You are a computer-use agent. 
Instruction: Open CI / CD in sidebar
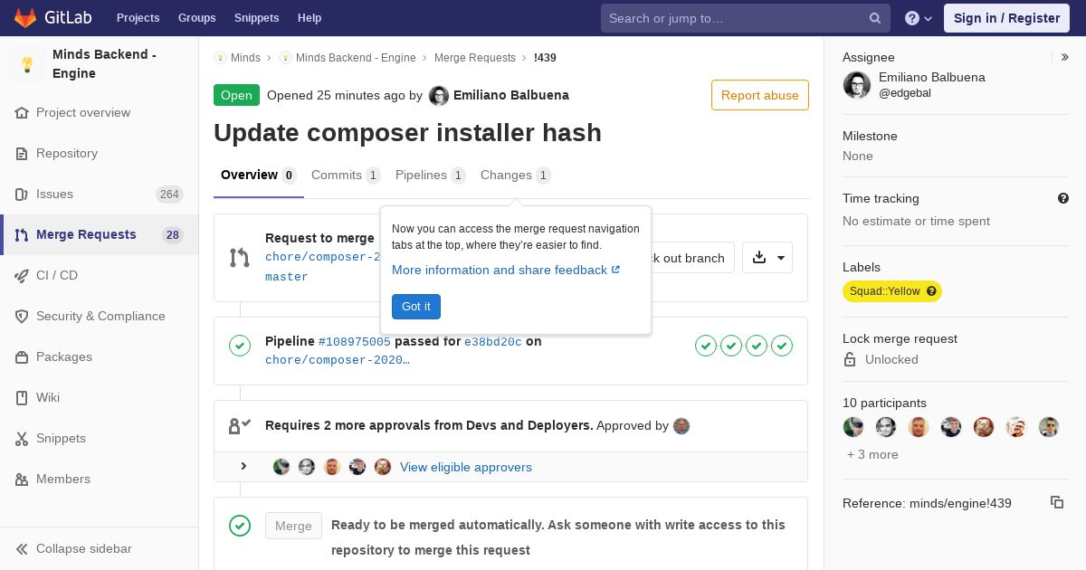[100, 276]
